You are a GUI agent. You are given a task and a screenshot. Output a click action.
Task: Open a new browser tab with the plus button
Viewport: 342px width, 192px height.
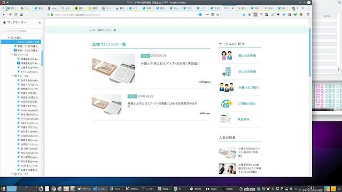pyautogui.click(x=303, y=8)
